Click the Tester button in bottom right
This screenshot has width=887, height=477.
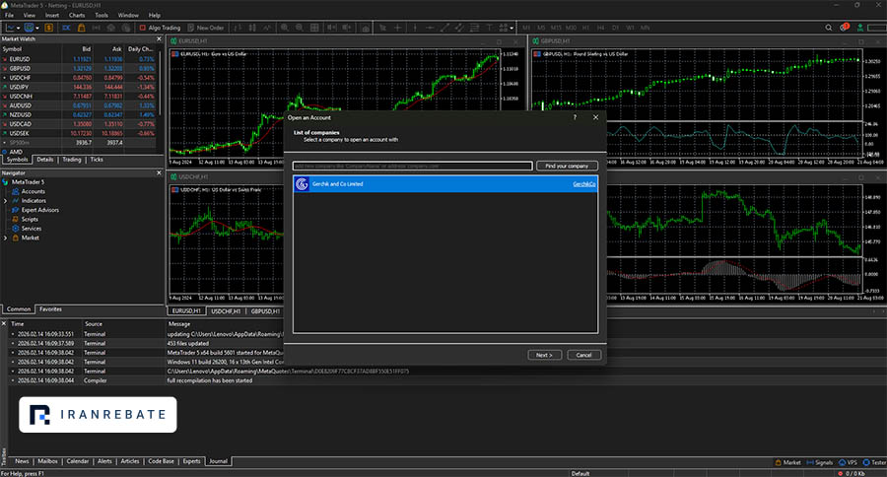click(874, 462)
